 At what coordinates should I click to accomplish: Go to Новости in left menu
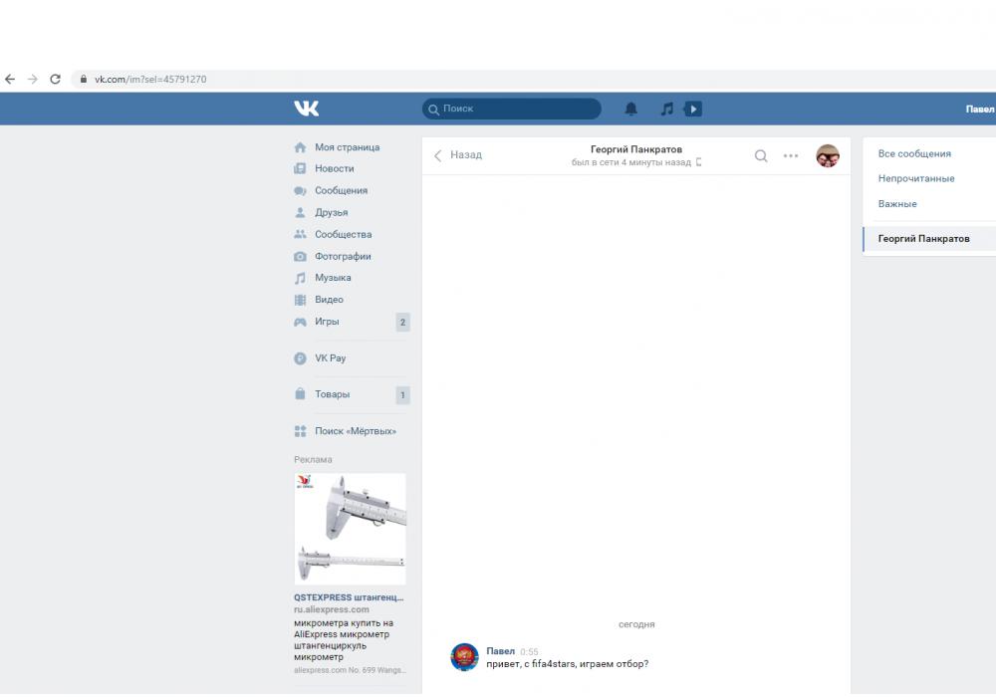pyautogui.click(x=334, y=169)
